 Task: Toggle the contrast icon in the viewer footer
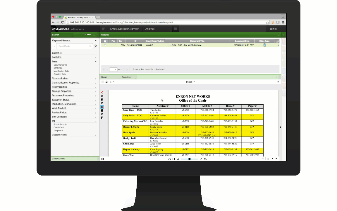pyautogui.click(x=102, y=159)
